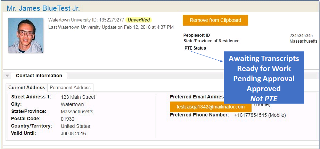Click the Massachusetts state of residence value
Viewport: 320px width, 149px height.
coord(303,41)
